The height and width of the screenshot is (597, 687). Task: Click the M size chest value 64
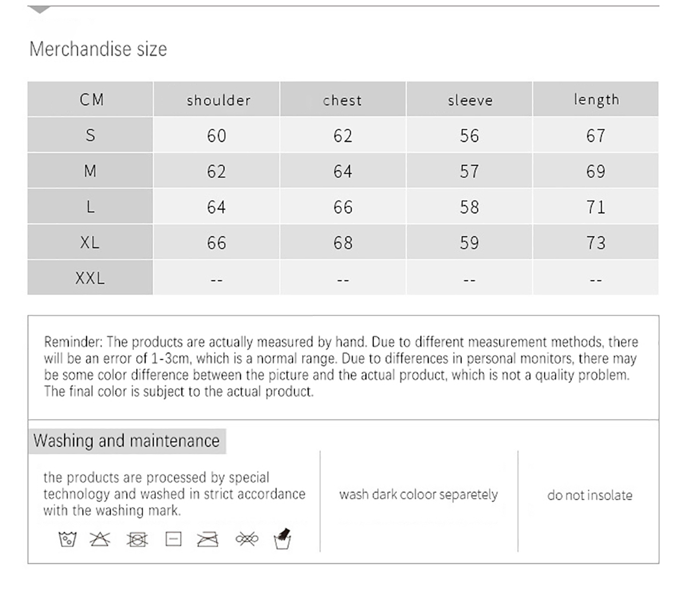click(x=342, y=171)
